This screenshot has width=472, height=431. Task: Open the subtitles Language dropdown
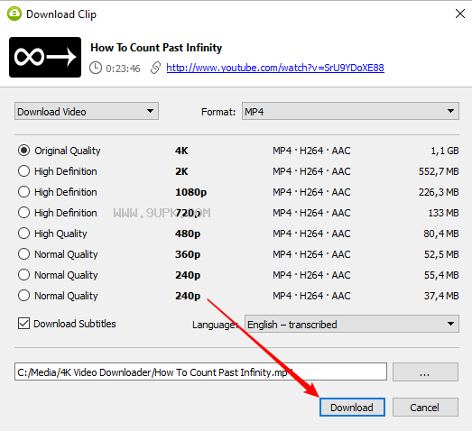tap(352, 324)
